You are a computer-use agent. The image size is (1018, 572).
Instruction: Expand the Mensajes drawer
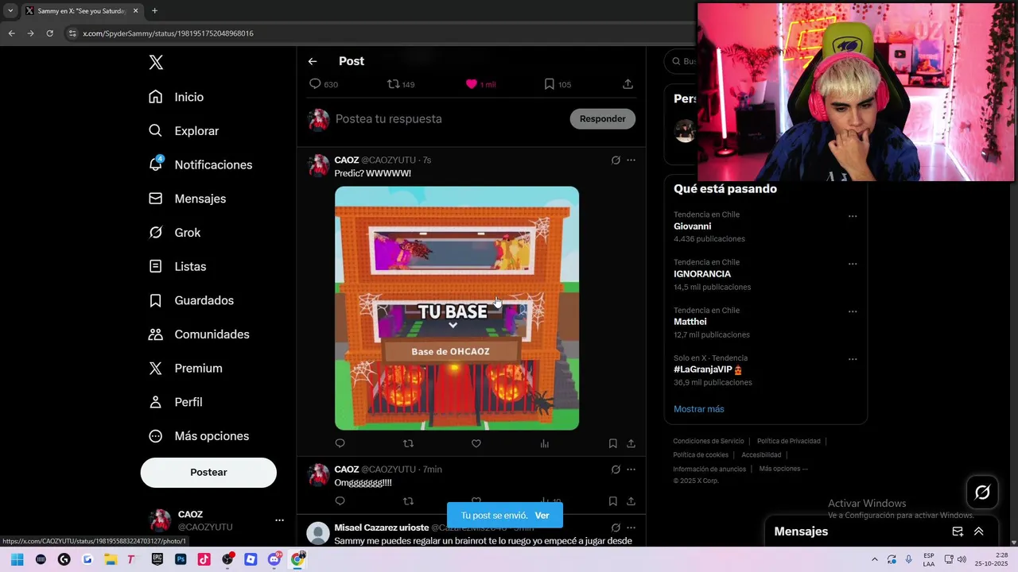[x=979, y=531]
